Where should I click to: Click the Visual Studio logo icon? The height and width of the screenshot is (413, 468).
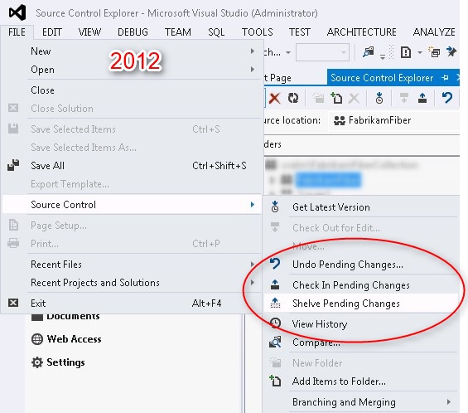point(17,12)
